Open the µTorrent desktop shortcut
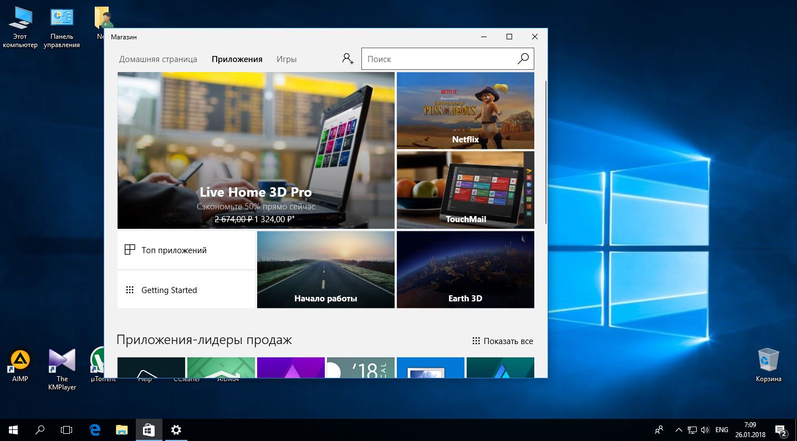This screenshot has width=797, height=441. (100, 365)
